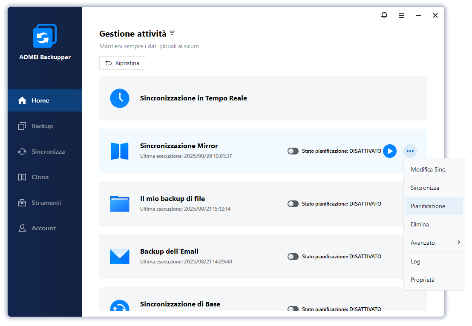Click the AOMEI Backupper logo icon
This screenshot has height=326, width=472.
[x=45, y=36]
